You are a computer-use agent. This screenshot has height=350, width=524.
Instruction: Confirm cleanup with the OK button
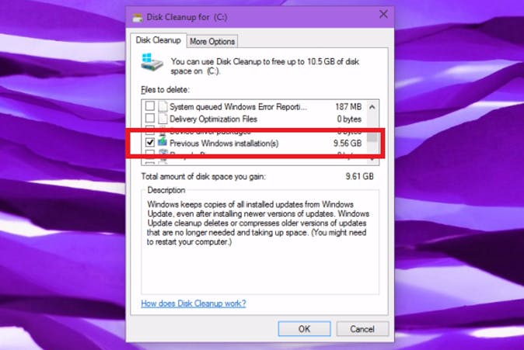coord(304,329)
